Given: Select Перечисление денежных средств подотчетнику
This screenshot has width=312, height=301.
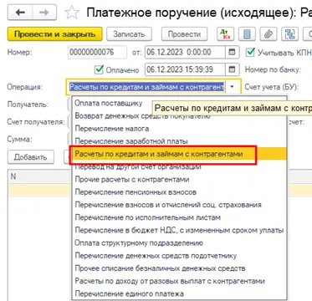Looking at the screenshot, I should click(180, 256).
